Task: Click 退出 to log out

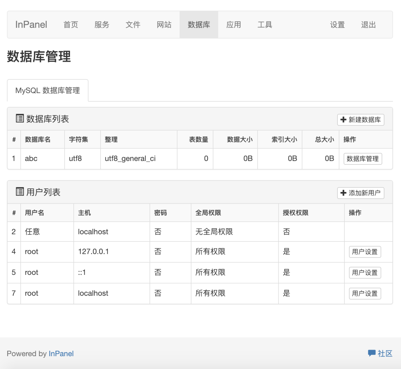Action: 368,24
